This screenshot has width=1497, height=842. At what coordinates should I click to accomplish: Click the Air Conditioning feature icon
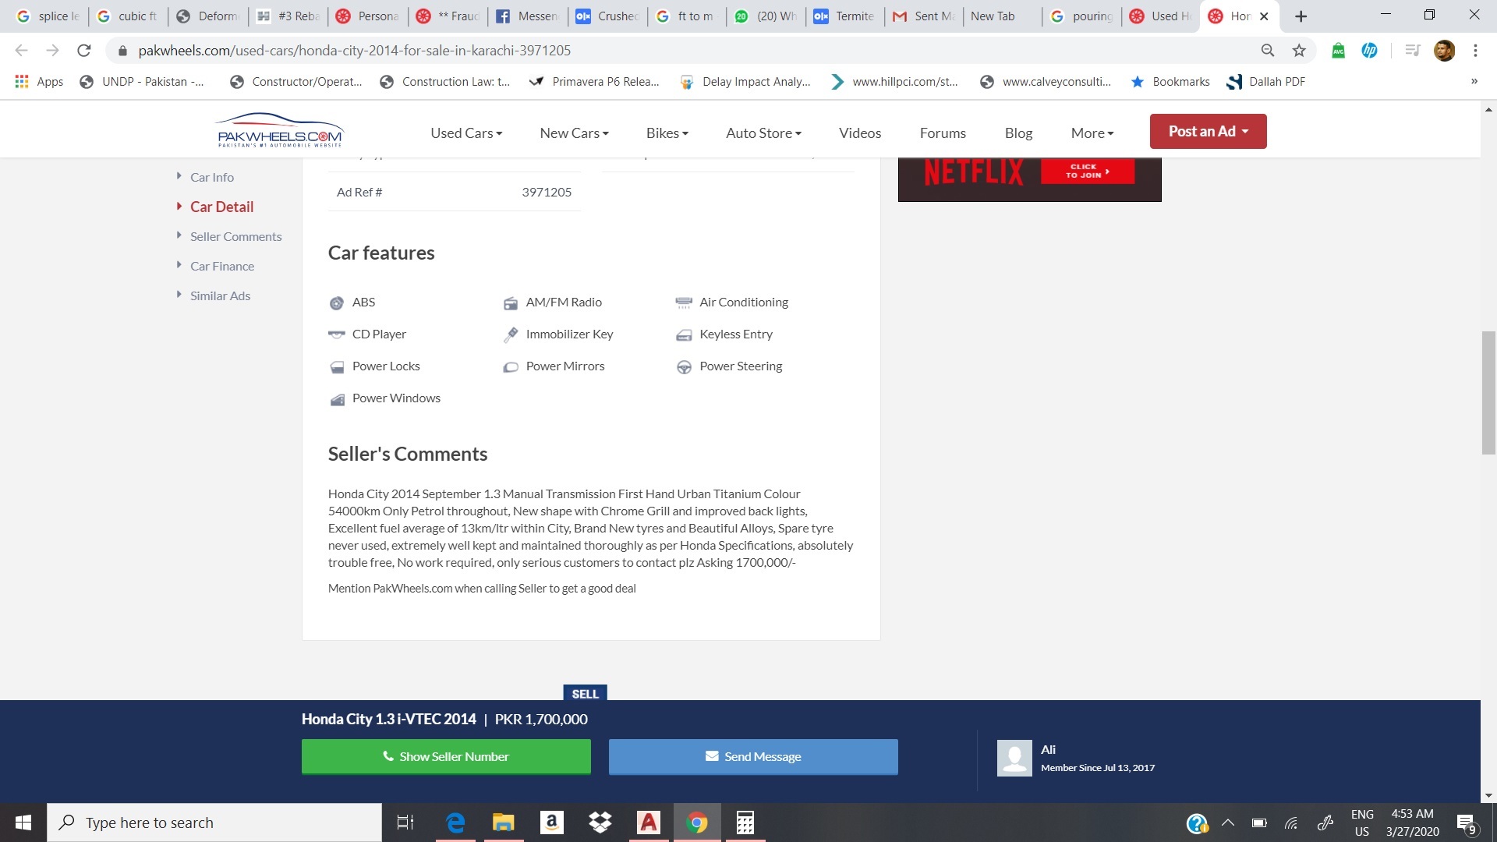(684, 303)
